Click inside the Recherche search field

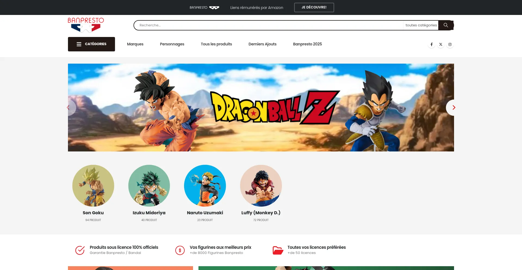266,25
